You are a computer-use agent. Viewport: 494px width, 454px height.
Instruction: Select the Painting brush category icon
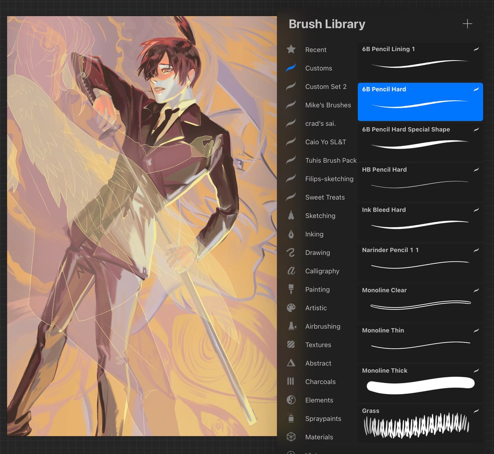pos(291,289)
